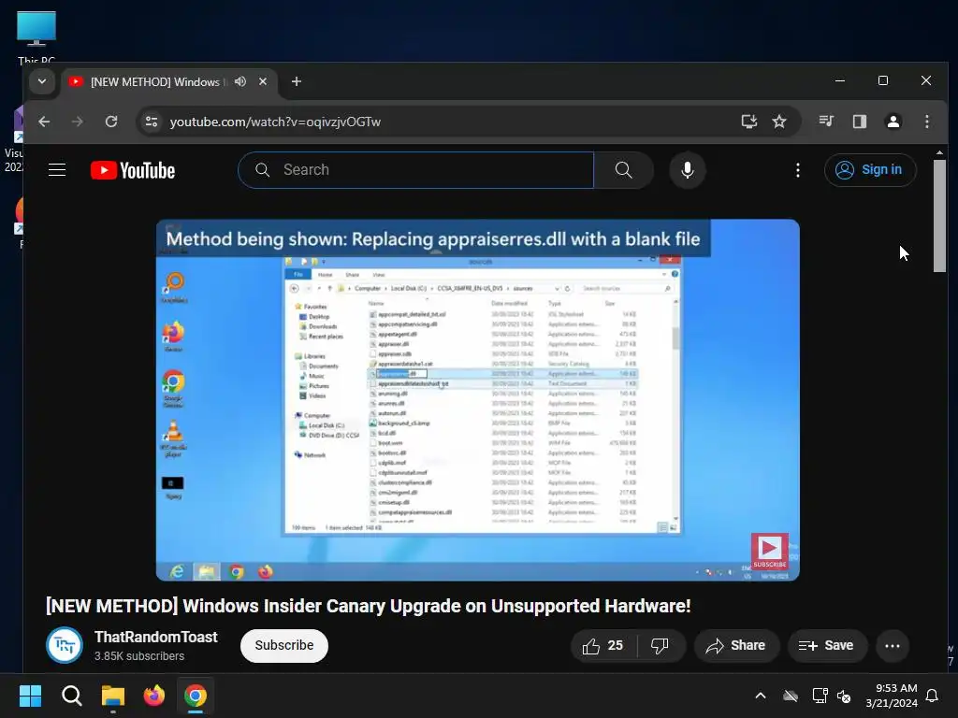
Task: Click the video player to pause
Action: pyautogui.click(x=477, y=400)
